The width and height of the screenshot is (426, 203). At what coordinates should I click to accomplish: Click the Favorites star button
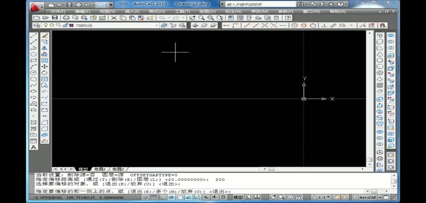[331, 4]
